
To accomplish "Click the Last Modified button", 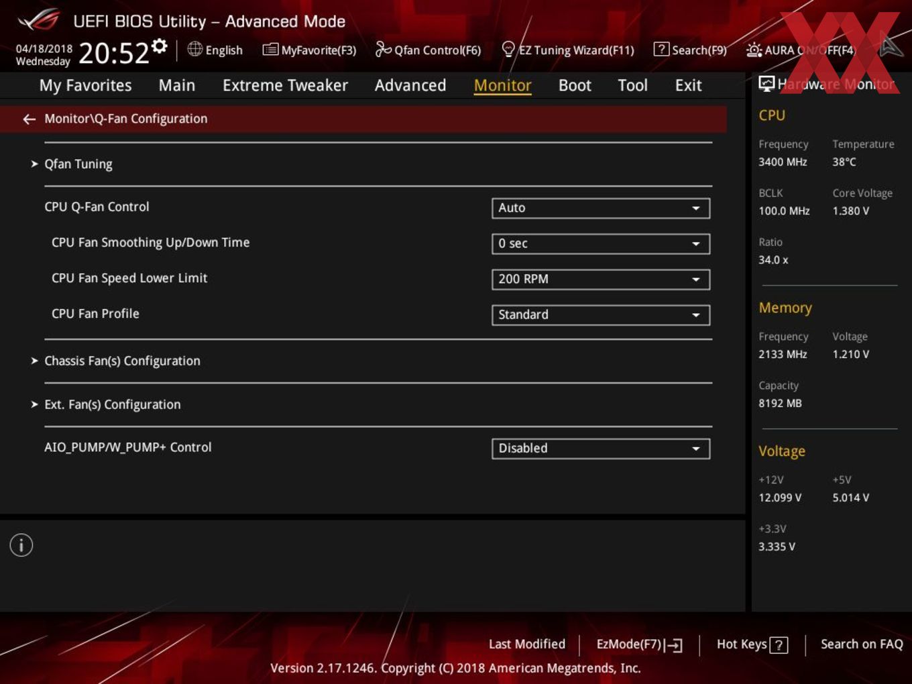I will click(x=527, y=644).
